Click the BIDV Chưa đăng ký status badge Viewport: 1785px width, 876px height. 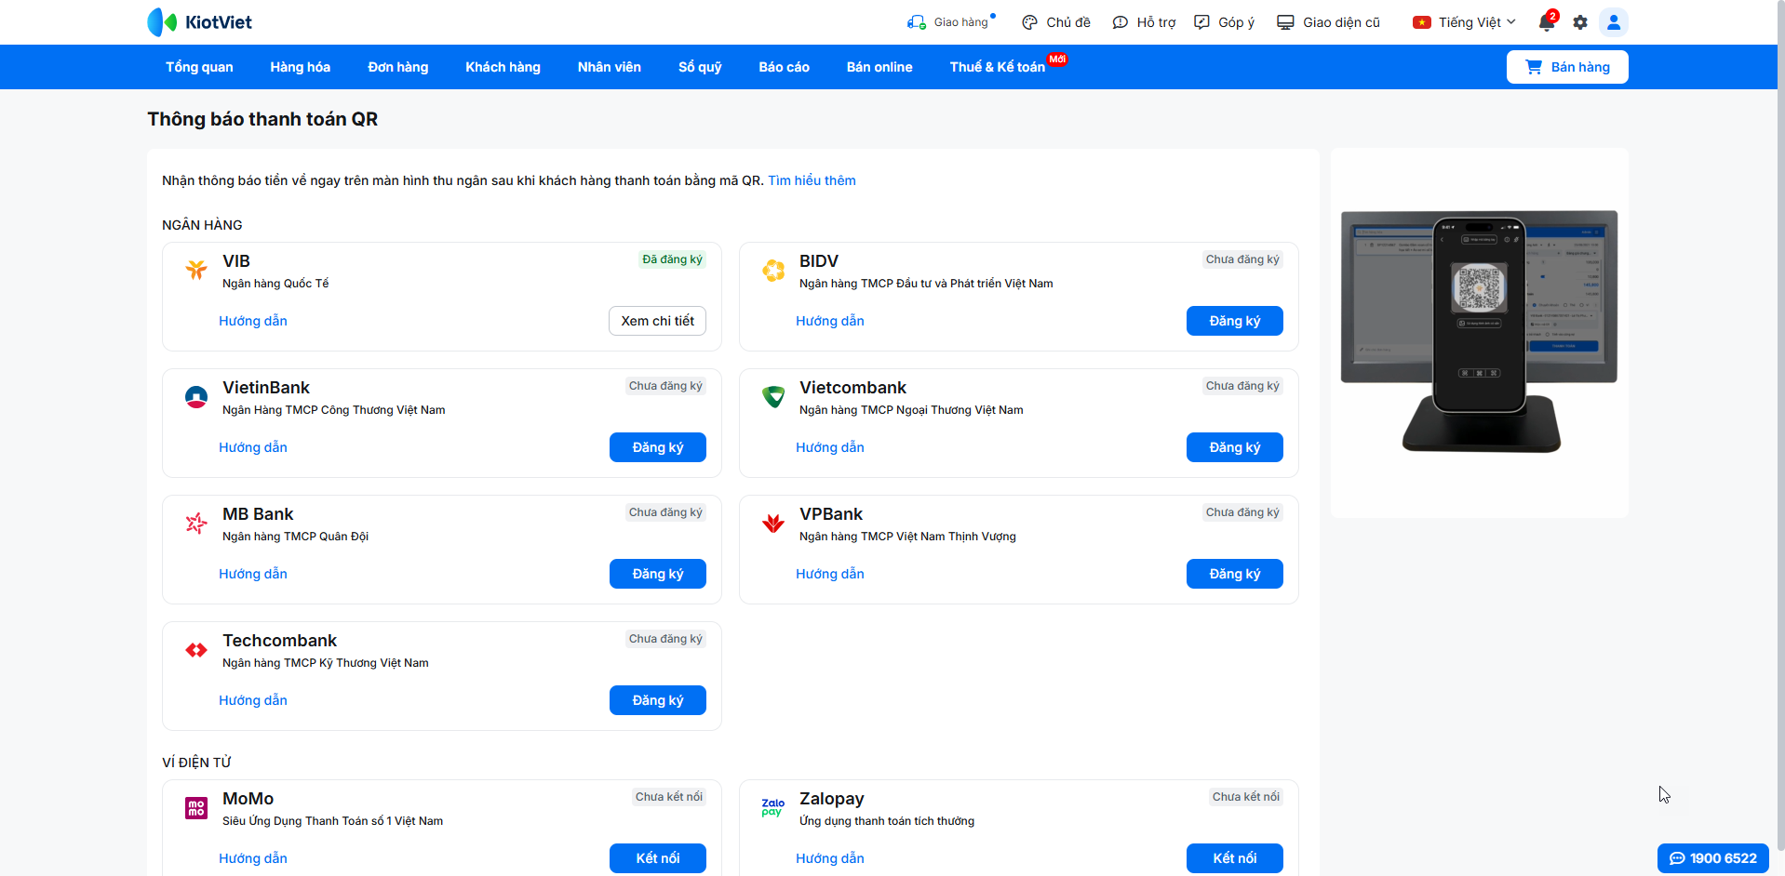[1242, 259]
